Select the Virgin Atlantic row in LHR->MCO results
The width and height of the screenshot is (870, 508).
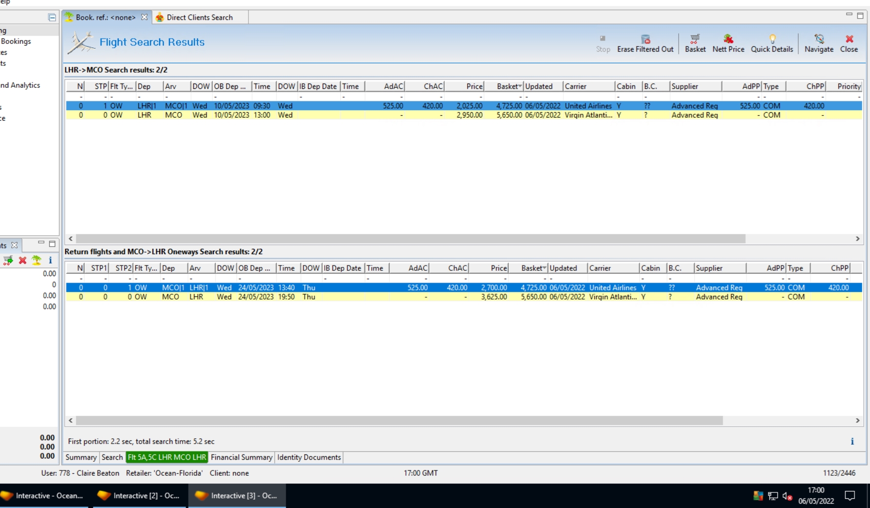[x=464, y=115]
